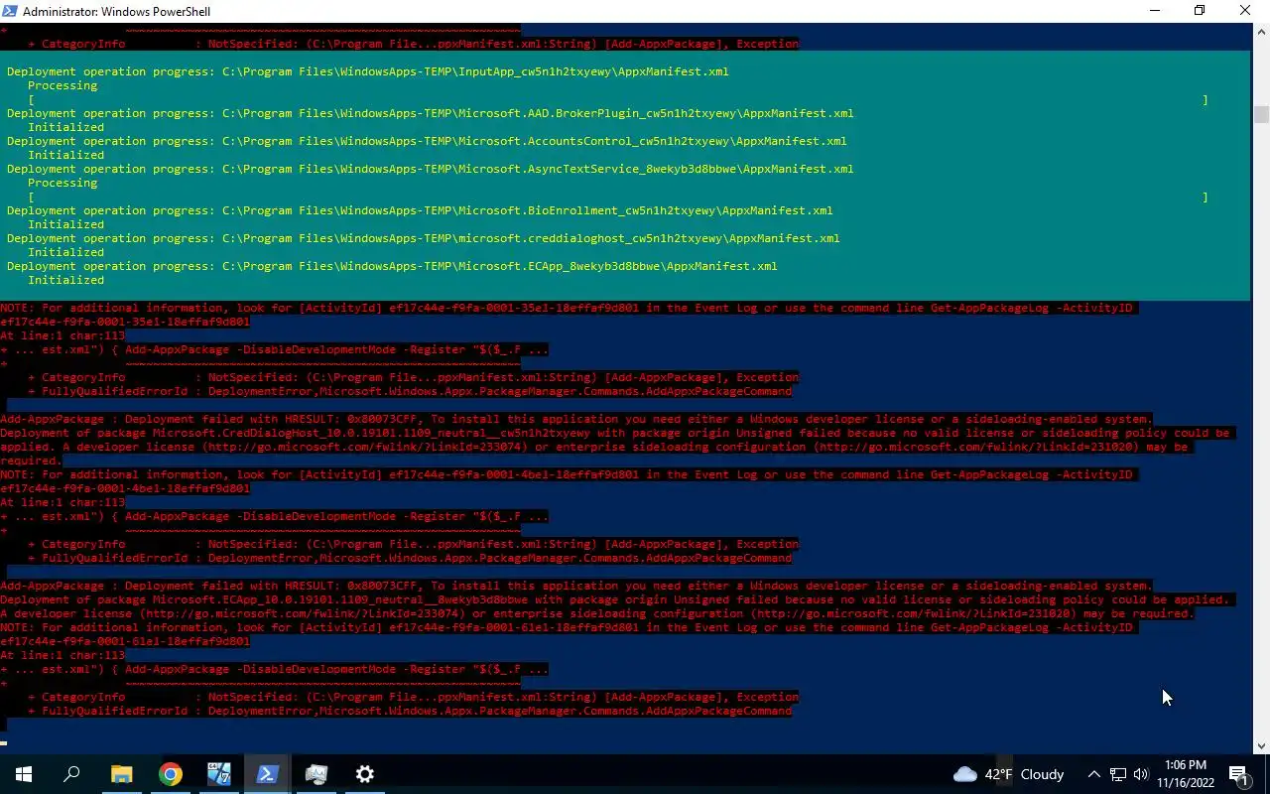Click the NOTE line with ActivityId ending 35e1-18effaf9d801

coord(566,308)
